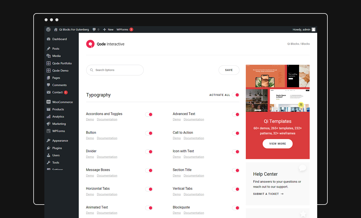Open Documentation link under Horizontal Tabs
The image size is (361, 218).
coord(107,194)
